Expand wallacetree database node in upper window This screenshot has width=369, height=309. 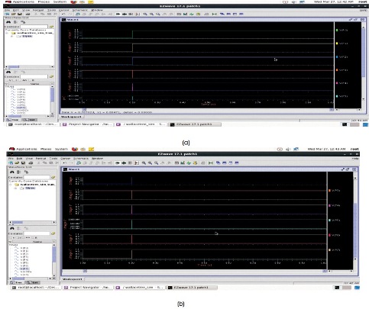tap(8, 33)
